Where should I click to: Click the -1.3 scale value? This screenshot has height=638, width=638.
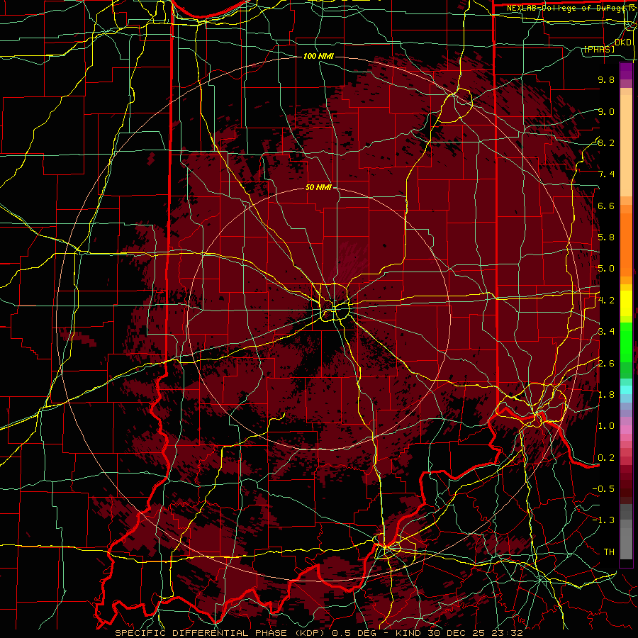pyautogui.click(x=604, y=520)
